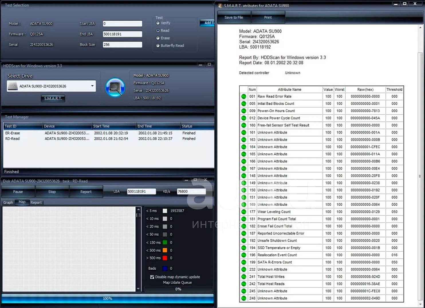Open the task Report button
Screen dimensions: 425x308
click(x=86, y=192)
